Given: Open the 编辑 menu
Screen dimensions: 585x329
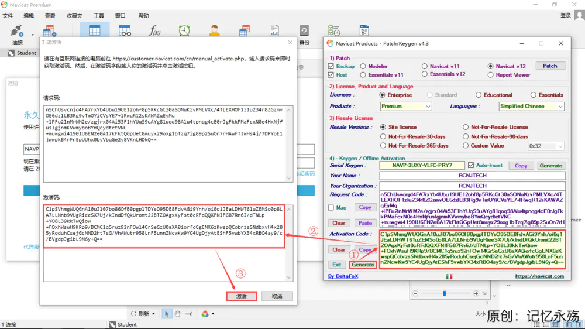Looking at the screenshot, I should tap(29, 16).
